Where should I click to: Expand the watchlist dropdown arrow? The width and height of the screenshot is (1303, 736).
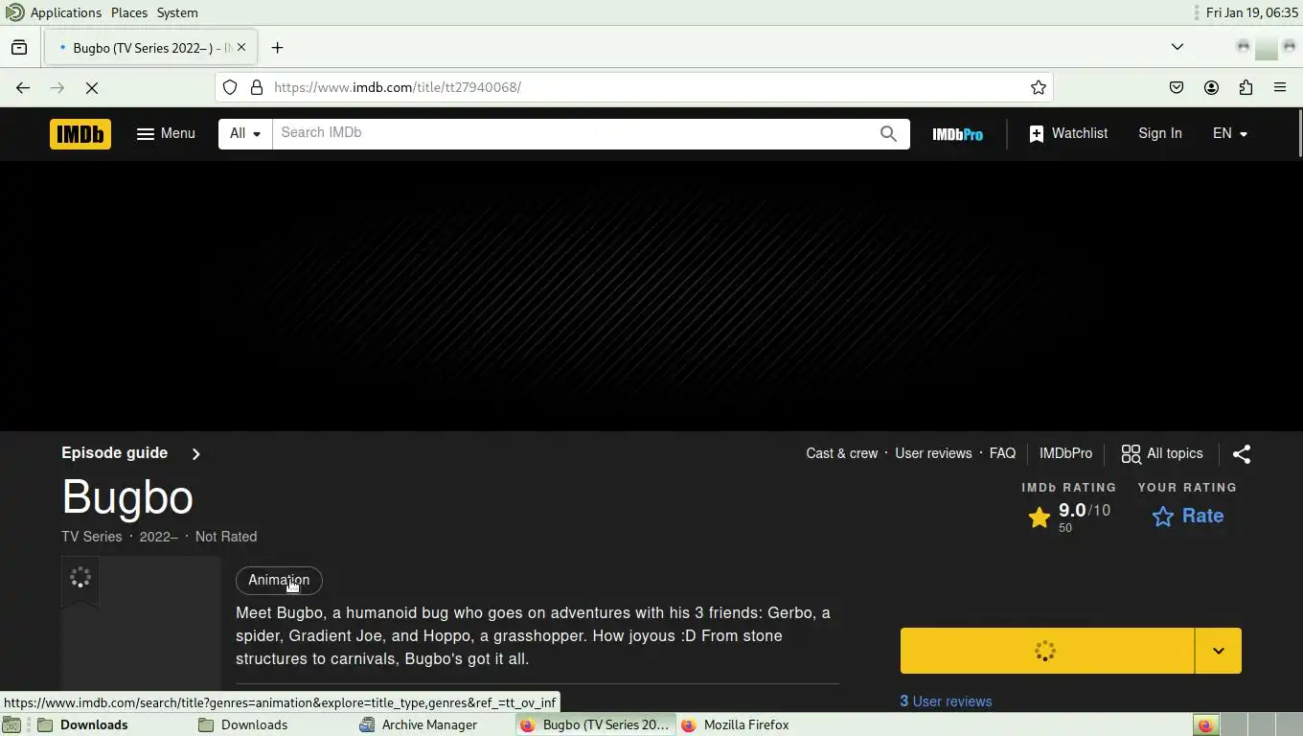click(x=1219, y=651)
